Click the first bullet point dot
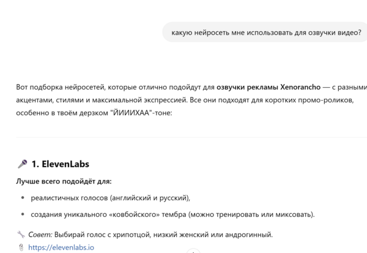367x253 pixels. pyautogui.click(x=23, y=198)
